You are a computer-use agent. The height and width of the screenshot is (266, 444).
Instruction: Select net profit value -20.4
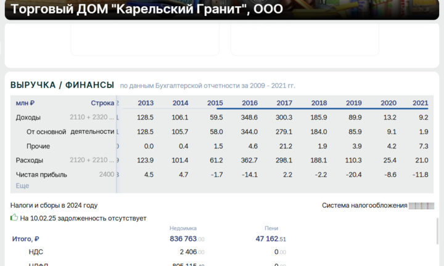pyautogui.click(x=354, y=175)
